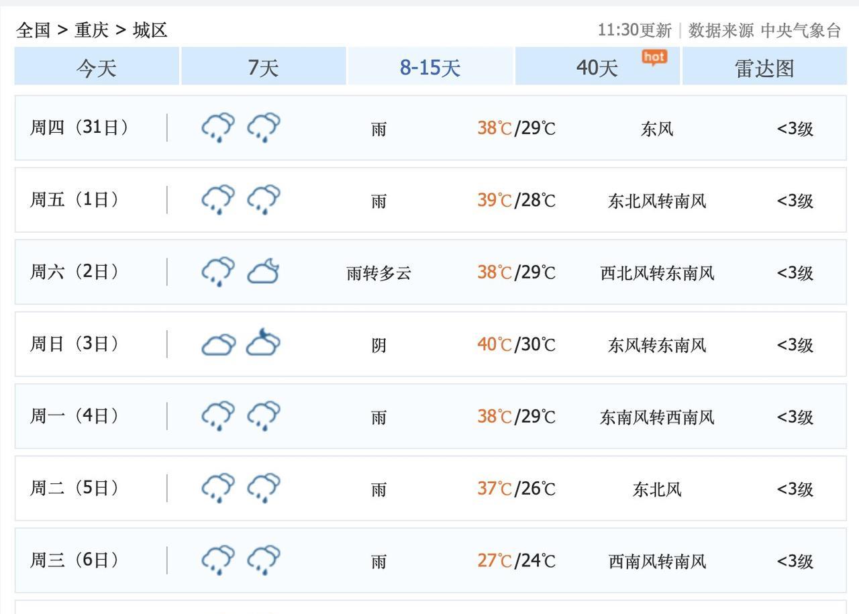Open the 40天 forecast tab

(x=597, y=67)
